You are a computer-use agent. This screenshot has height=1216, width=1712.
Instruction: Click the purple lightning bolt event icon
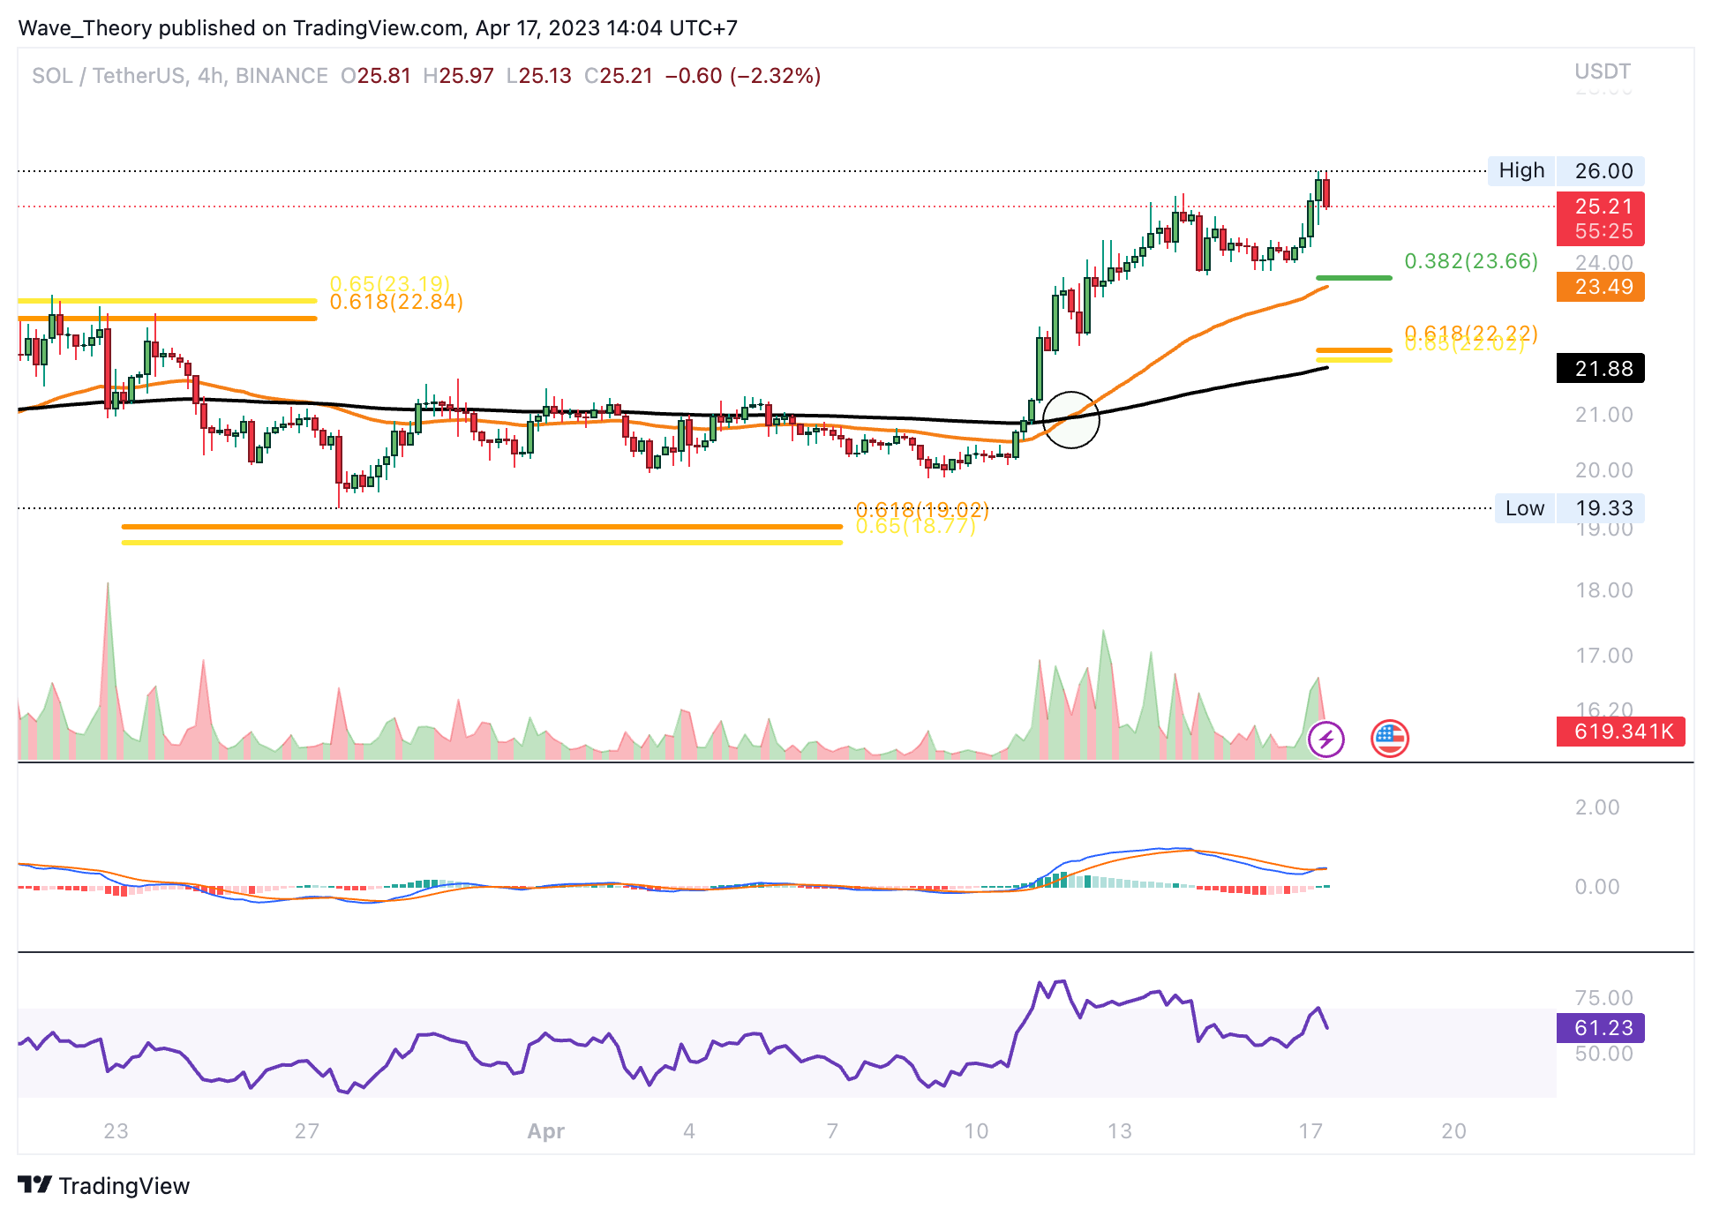pyautogui.click(x=1325, y=739)
